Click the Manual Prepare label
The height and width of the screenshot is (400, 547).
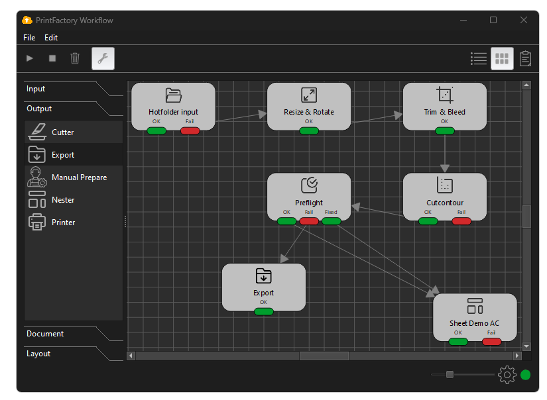(79, 177)
